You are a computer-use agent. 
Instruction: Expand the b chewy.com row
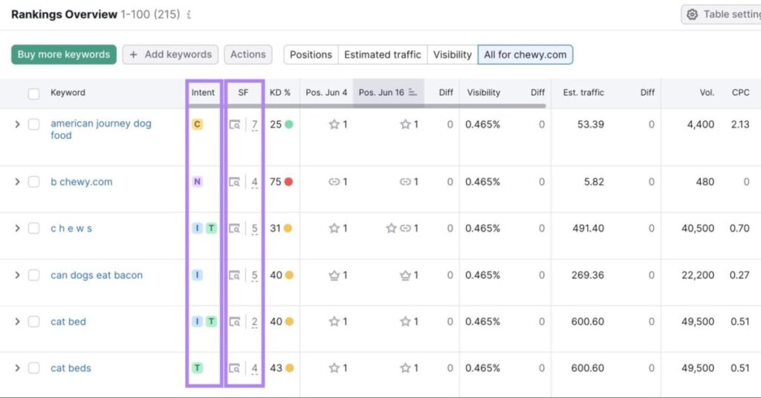(18, 182)
